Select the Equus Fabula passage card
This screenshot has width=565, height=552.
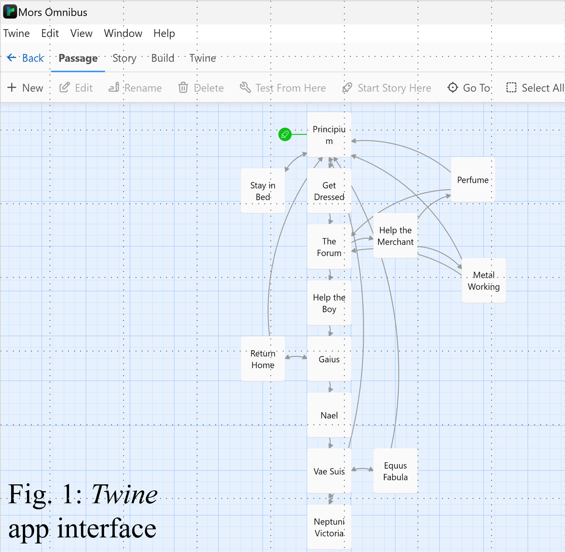click(x=395, y=471)
